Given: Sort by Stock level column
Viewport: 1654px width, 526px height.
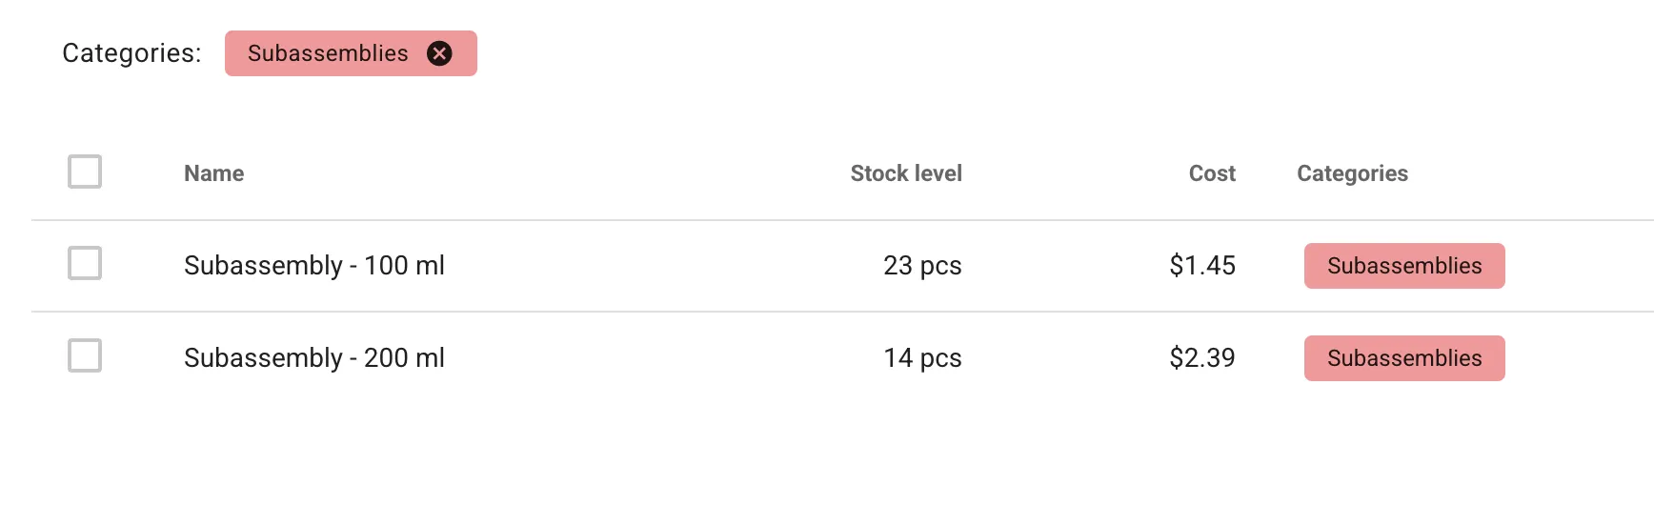Looking at the screenshot, I should point(905,173).
